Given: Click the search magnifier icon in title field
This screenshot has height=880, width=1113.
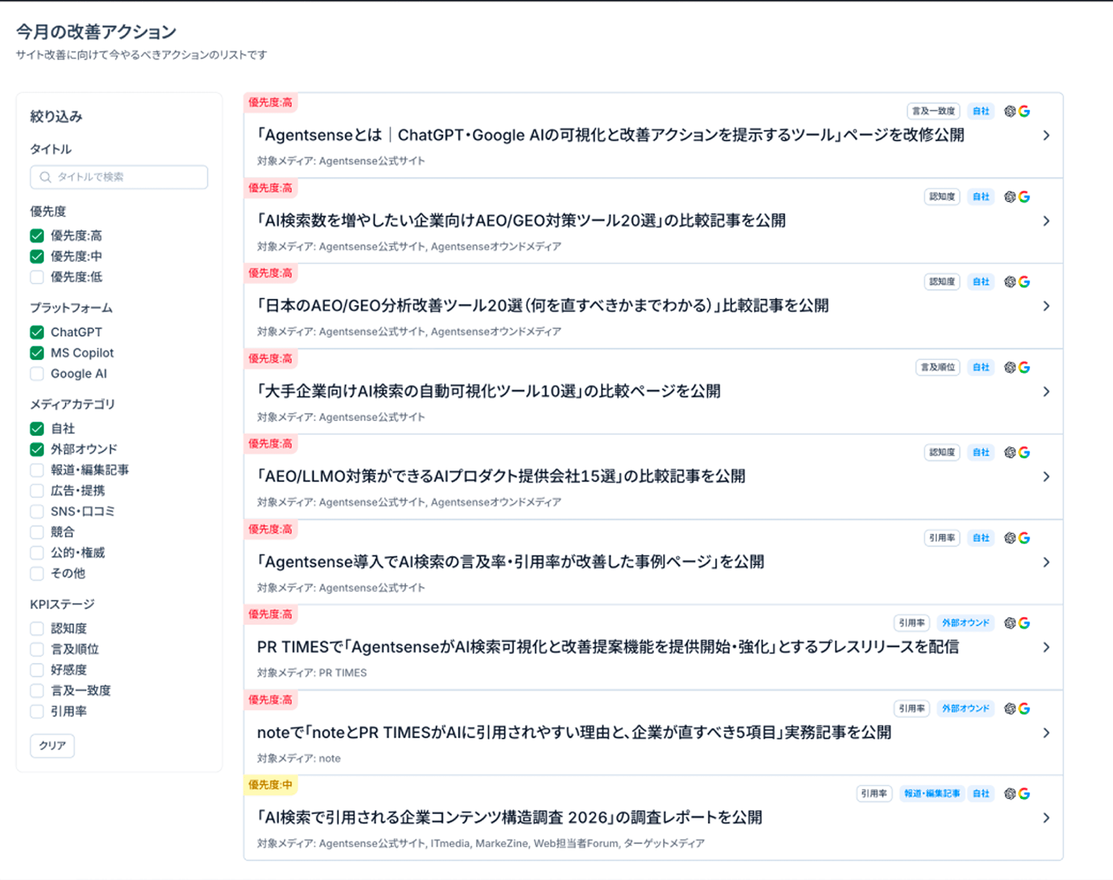Looking at the screenshot, I should click(x=45, y=177).
